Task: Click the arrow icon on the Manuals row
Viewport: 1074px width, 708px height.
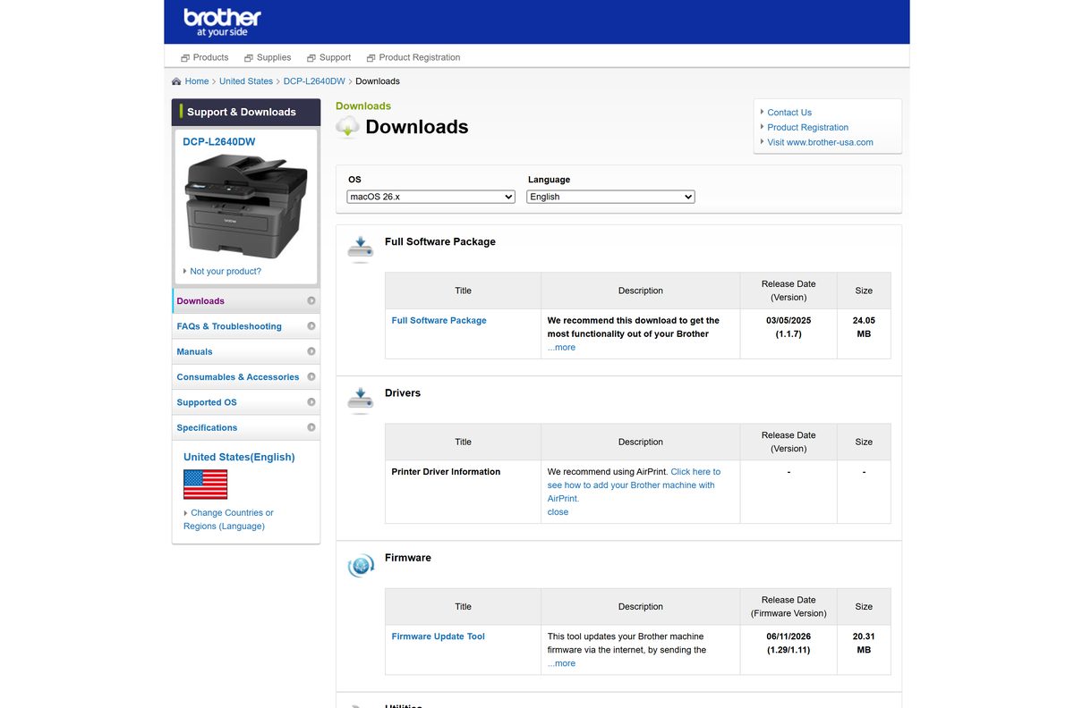Action: [311, 351]
